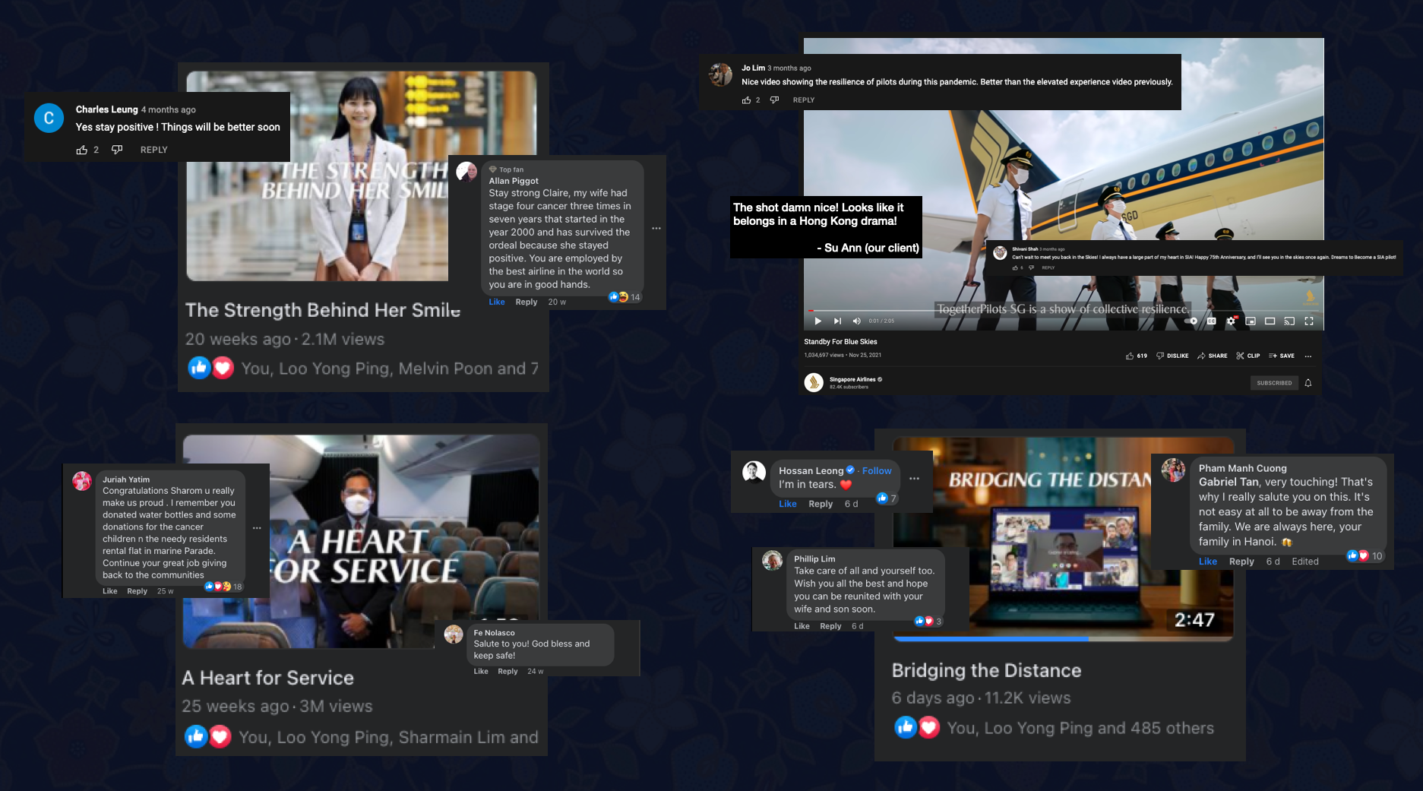Thumbs up Charles Leung's comment
The width and height of the screenshot is (1423, 791).
pyautogui.click(x=82, y=150)
